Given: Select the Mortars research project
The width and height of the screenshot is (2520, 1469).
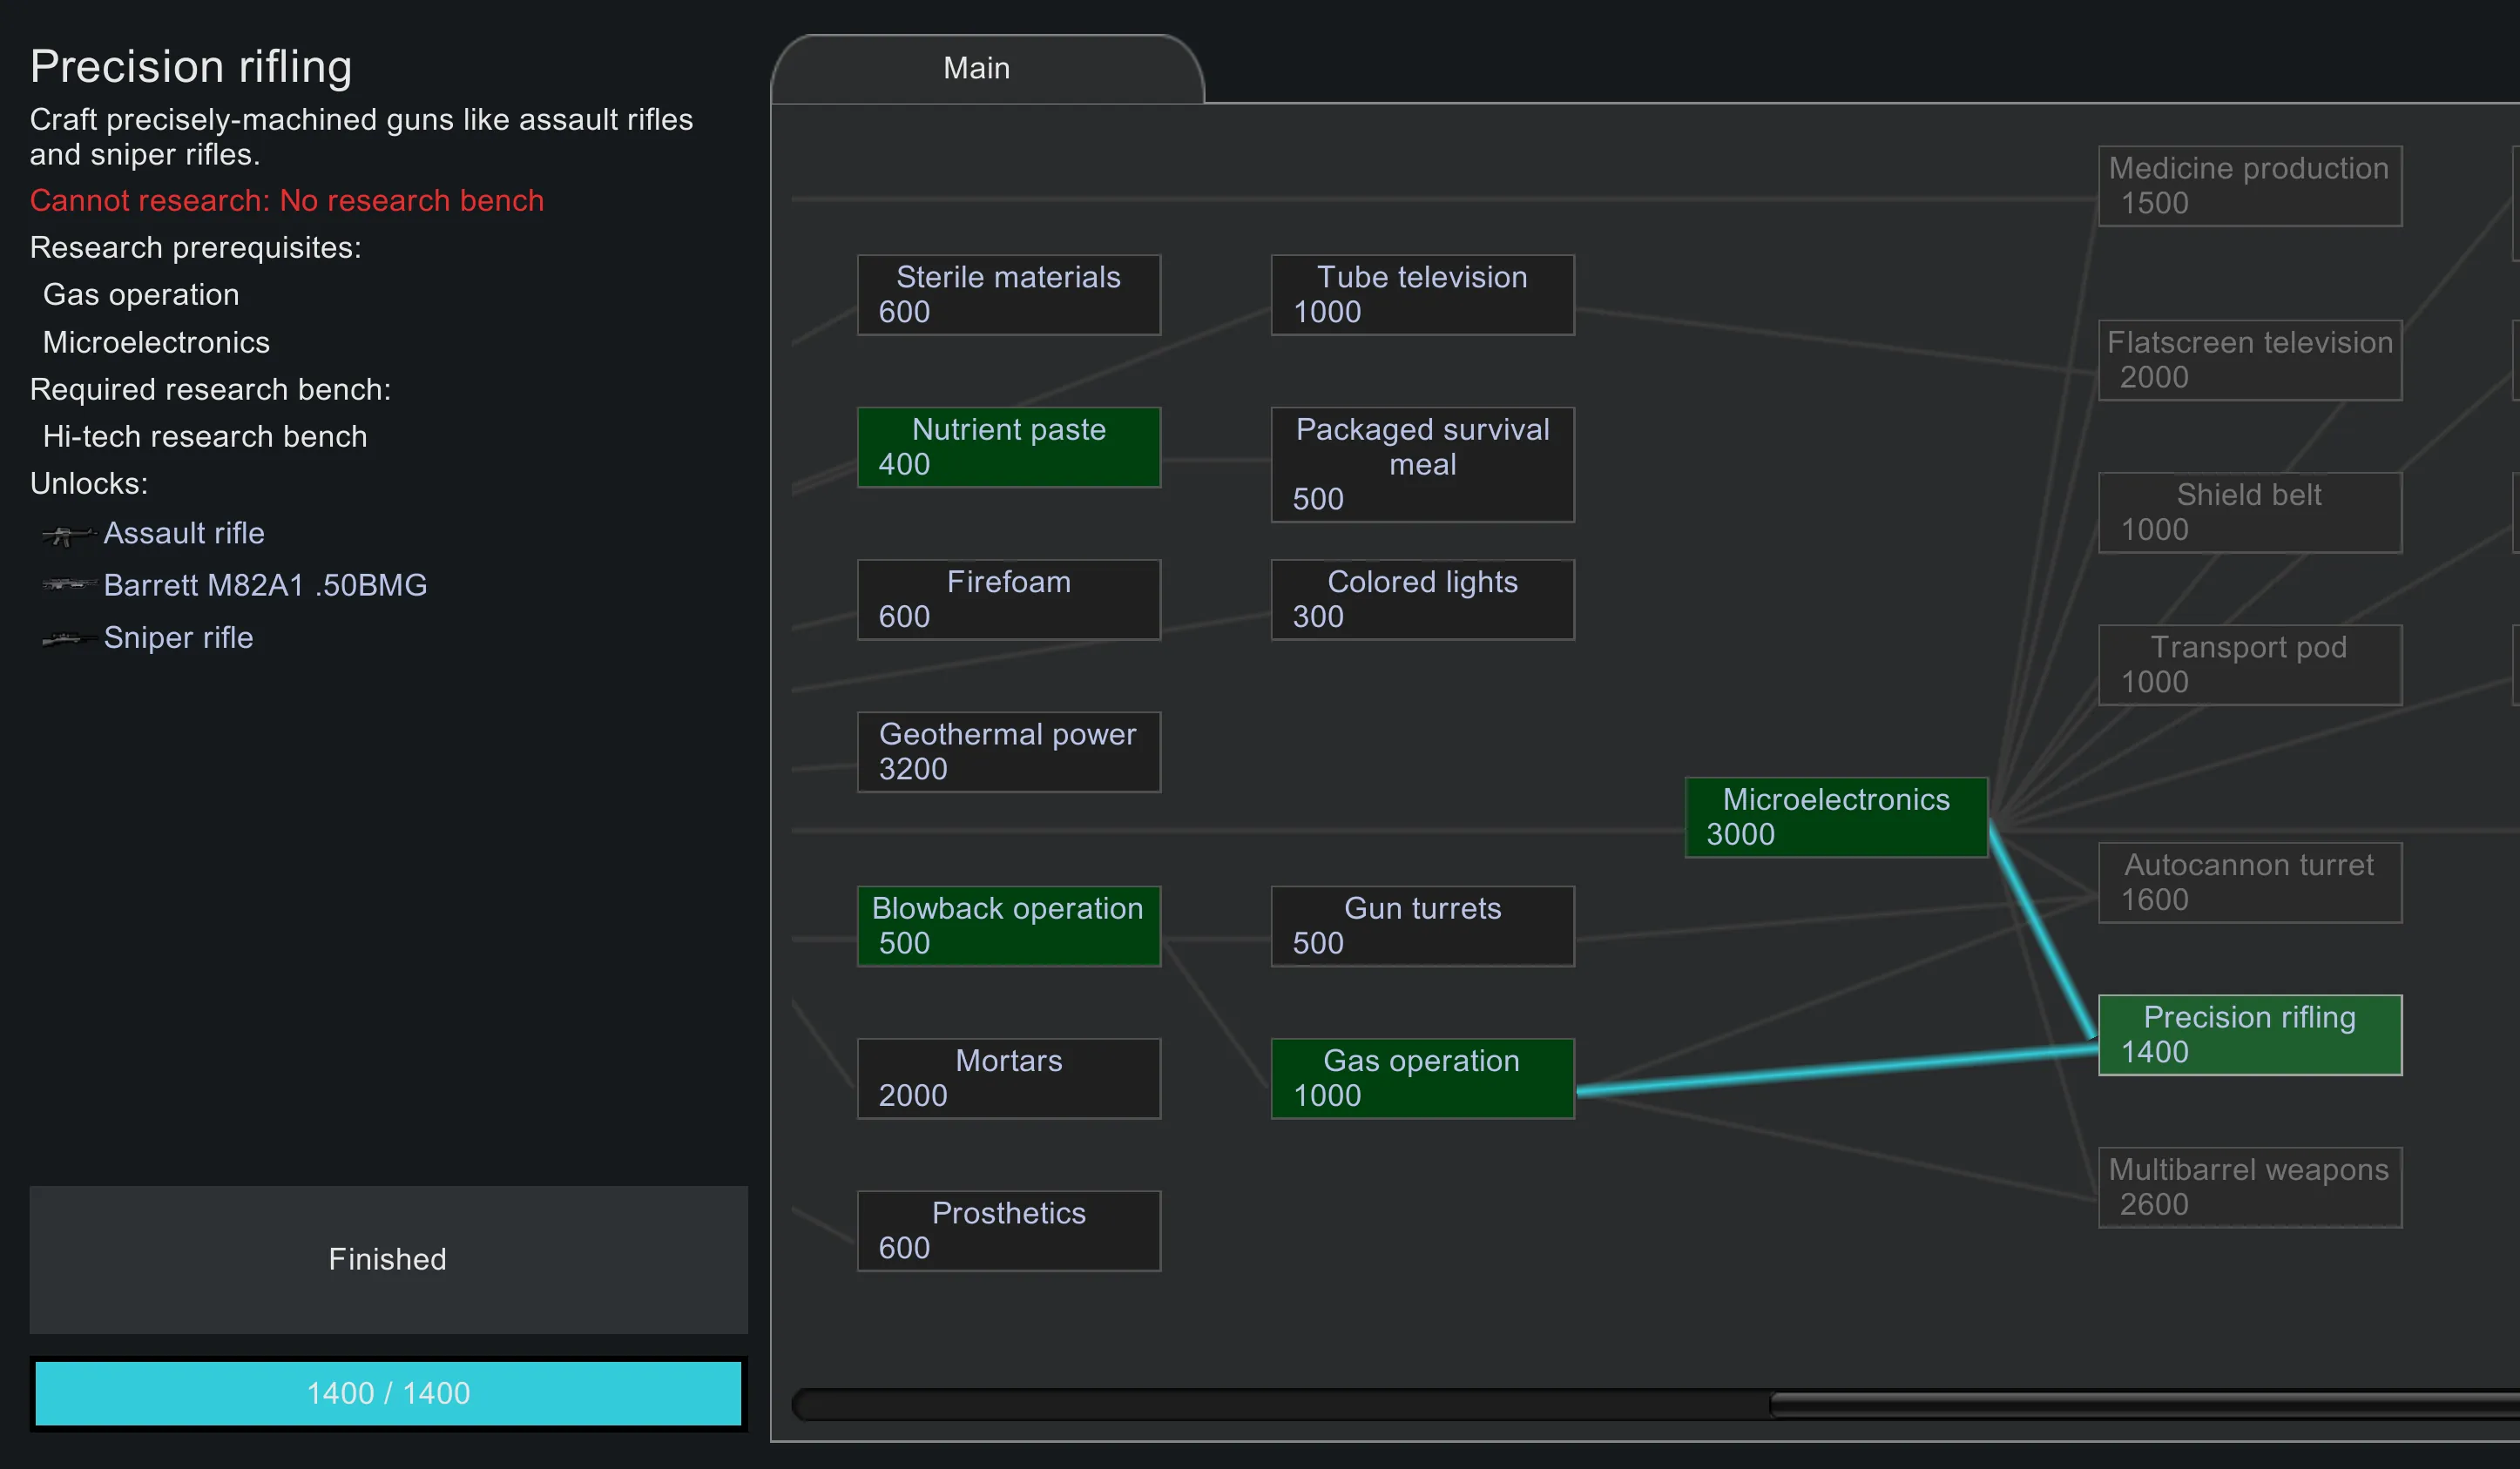Looking at the screenshot, I should (x=1008, y=1078).
